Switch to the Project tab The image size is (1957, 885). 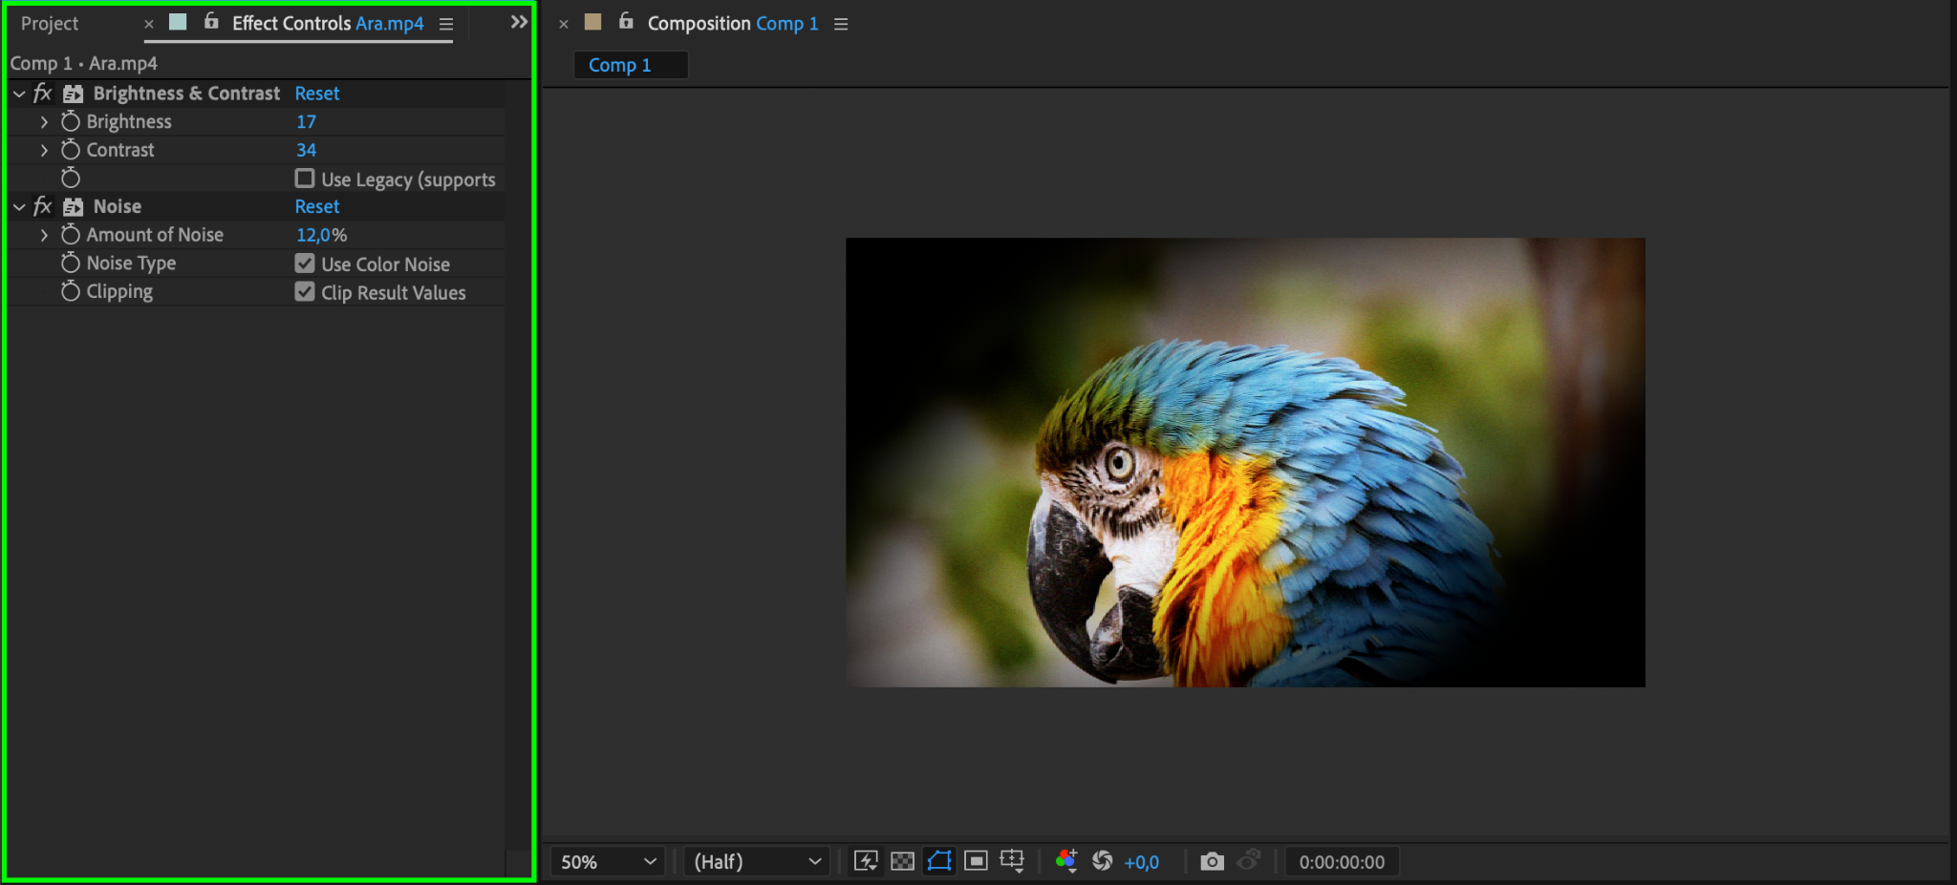click(x=50, y=24)
